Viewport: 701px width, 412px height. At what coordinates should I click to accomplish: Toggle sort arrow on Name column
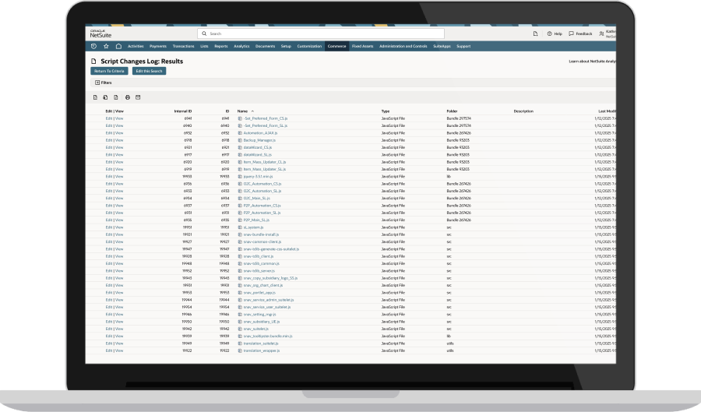pos(252,111)
